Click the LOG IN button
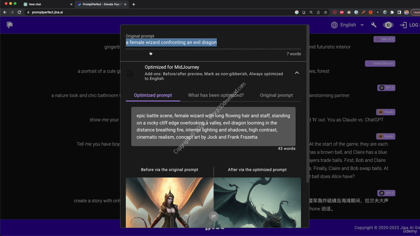The image size is (420, 236). 409,25
